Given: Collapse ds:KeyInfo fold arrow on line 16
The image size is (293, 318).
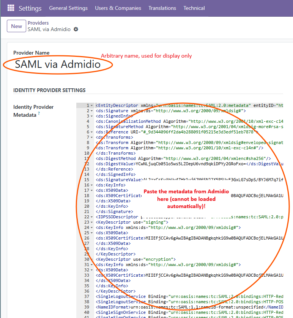Looking at the screenshot, I should point(92,185).
